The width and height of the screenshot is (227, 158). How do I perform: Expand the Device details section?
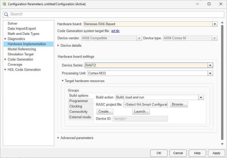(x=59, y=45)
